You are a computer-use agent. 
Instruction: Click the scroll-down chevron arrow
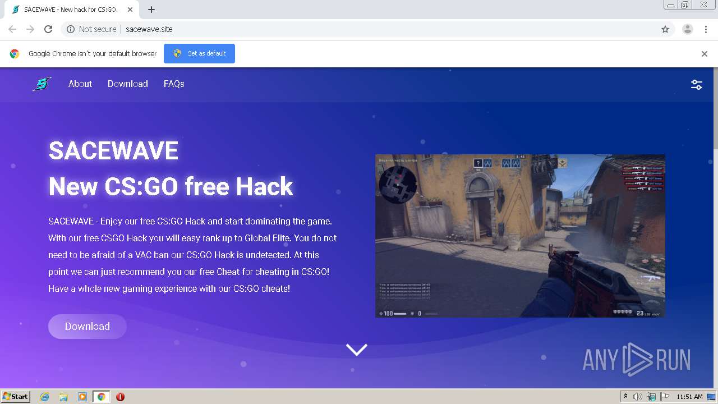[x=357, y=350]
